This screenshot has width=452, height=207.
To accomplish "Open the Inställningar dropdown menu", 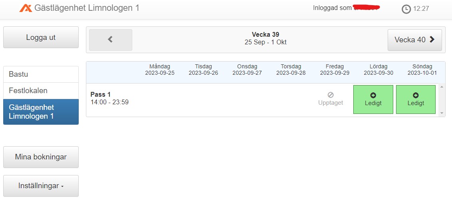I will pyautogui.click(x=41, y=186).
